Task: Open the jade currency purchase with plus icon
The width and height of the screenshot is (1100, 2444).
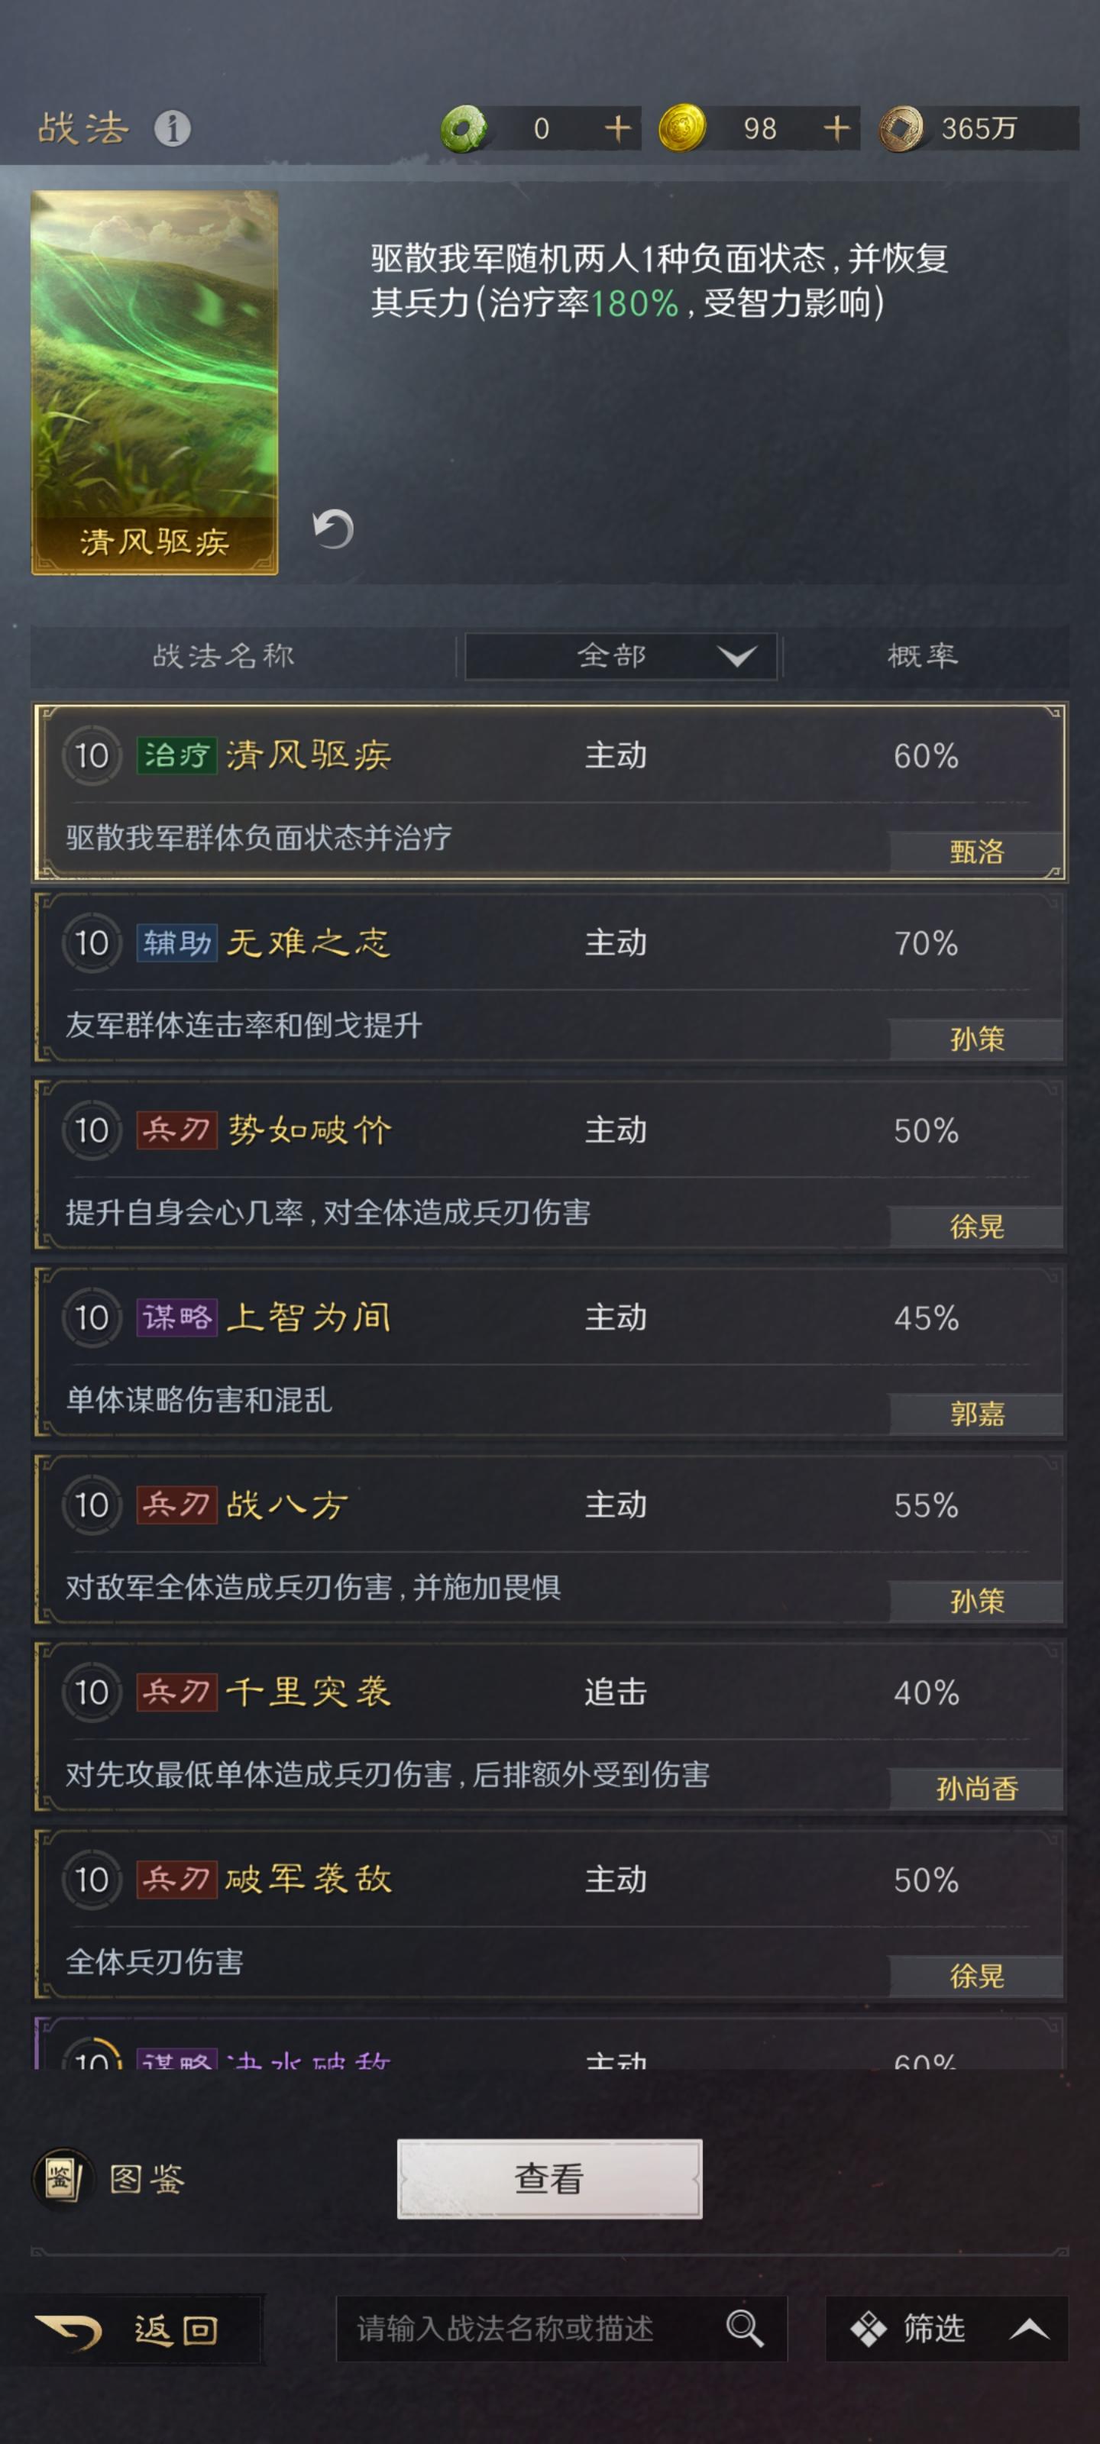Action: [616, 130]
